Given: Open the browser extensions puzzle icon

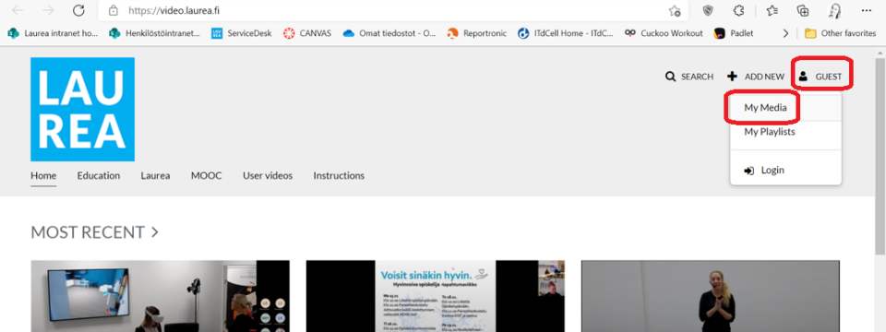Looking at the screenshot, I should click(738, 11).
